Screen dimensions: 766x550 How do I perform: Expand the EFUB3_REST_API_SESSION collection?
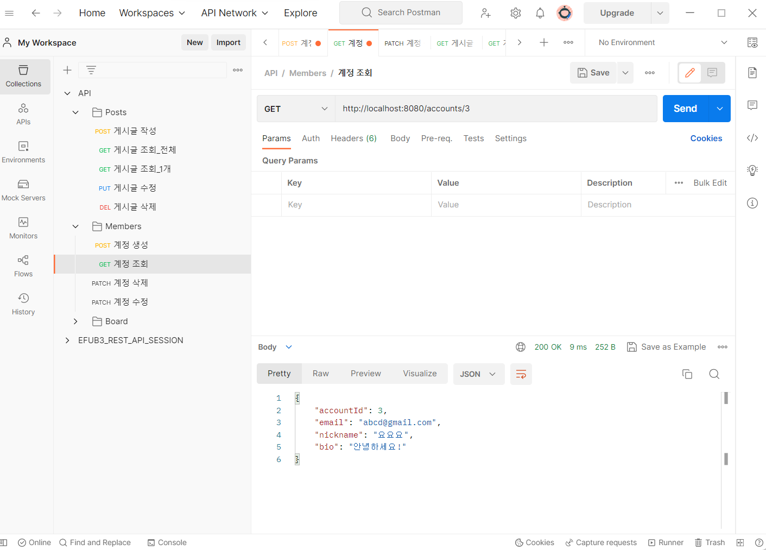[x=67, y=340]
